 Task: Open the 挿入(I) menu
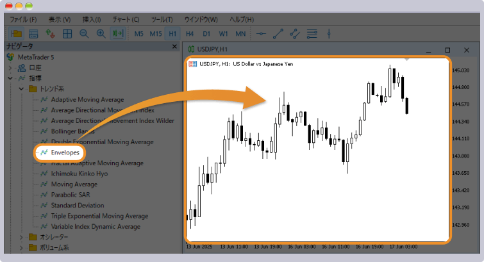click(x=92, y=19)
